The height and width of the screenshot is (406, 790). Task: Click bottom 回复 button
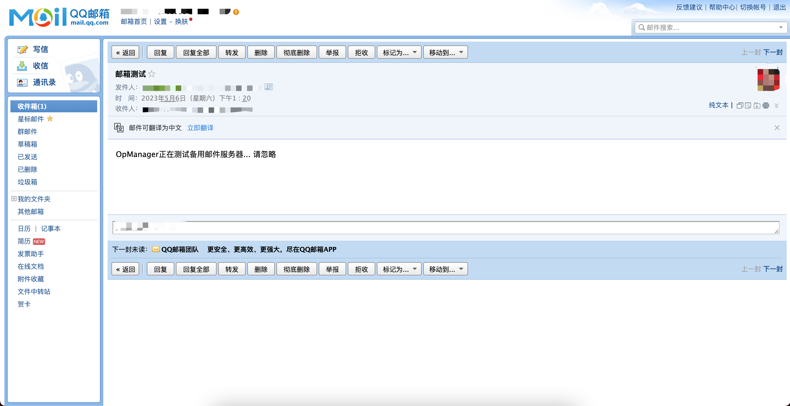160,269
